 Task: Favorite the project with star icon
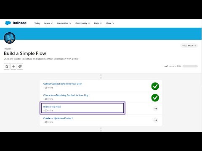(x=7, y=66)
